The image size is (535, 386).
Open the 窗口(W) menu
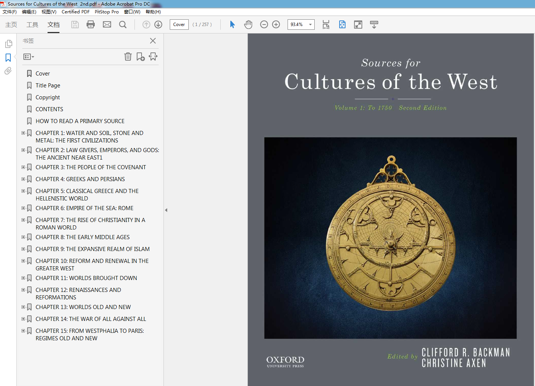click(132, 12)
